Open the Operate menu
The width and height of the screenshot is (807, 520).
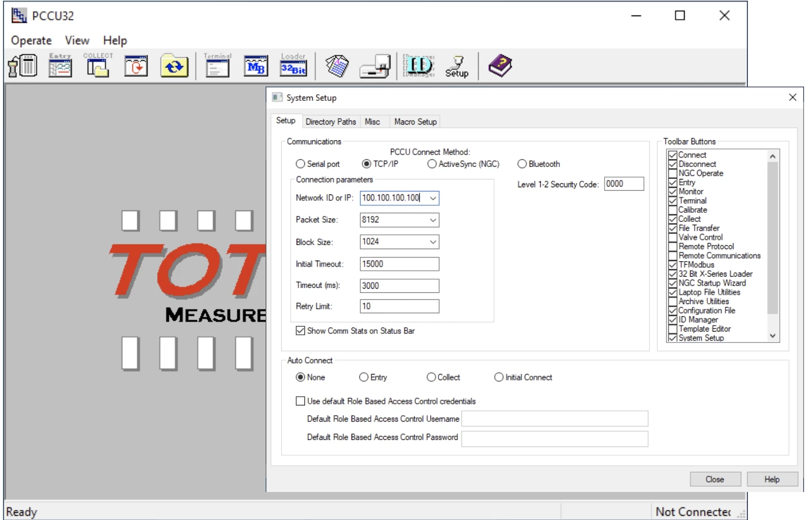click(31, 41)
